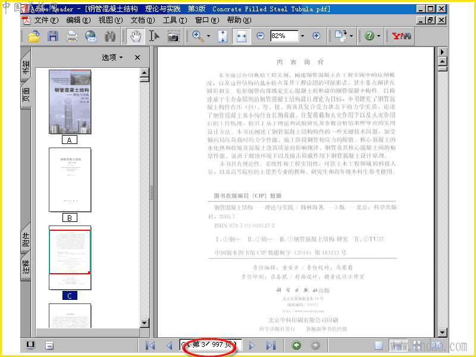
Task: Go to first page arrow
Action: click(x=151, y=346)
